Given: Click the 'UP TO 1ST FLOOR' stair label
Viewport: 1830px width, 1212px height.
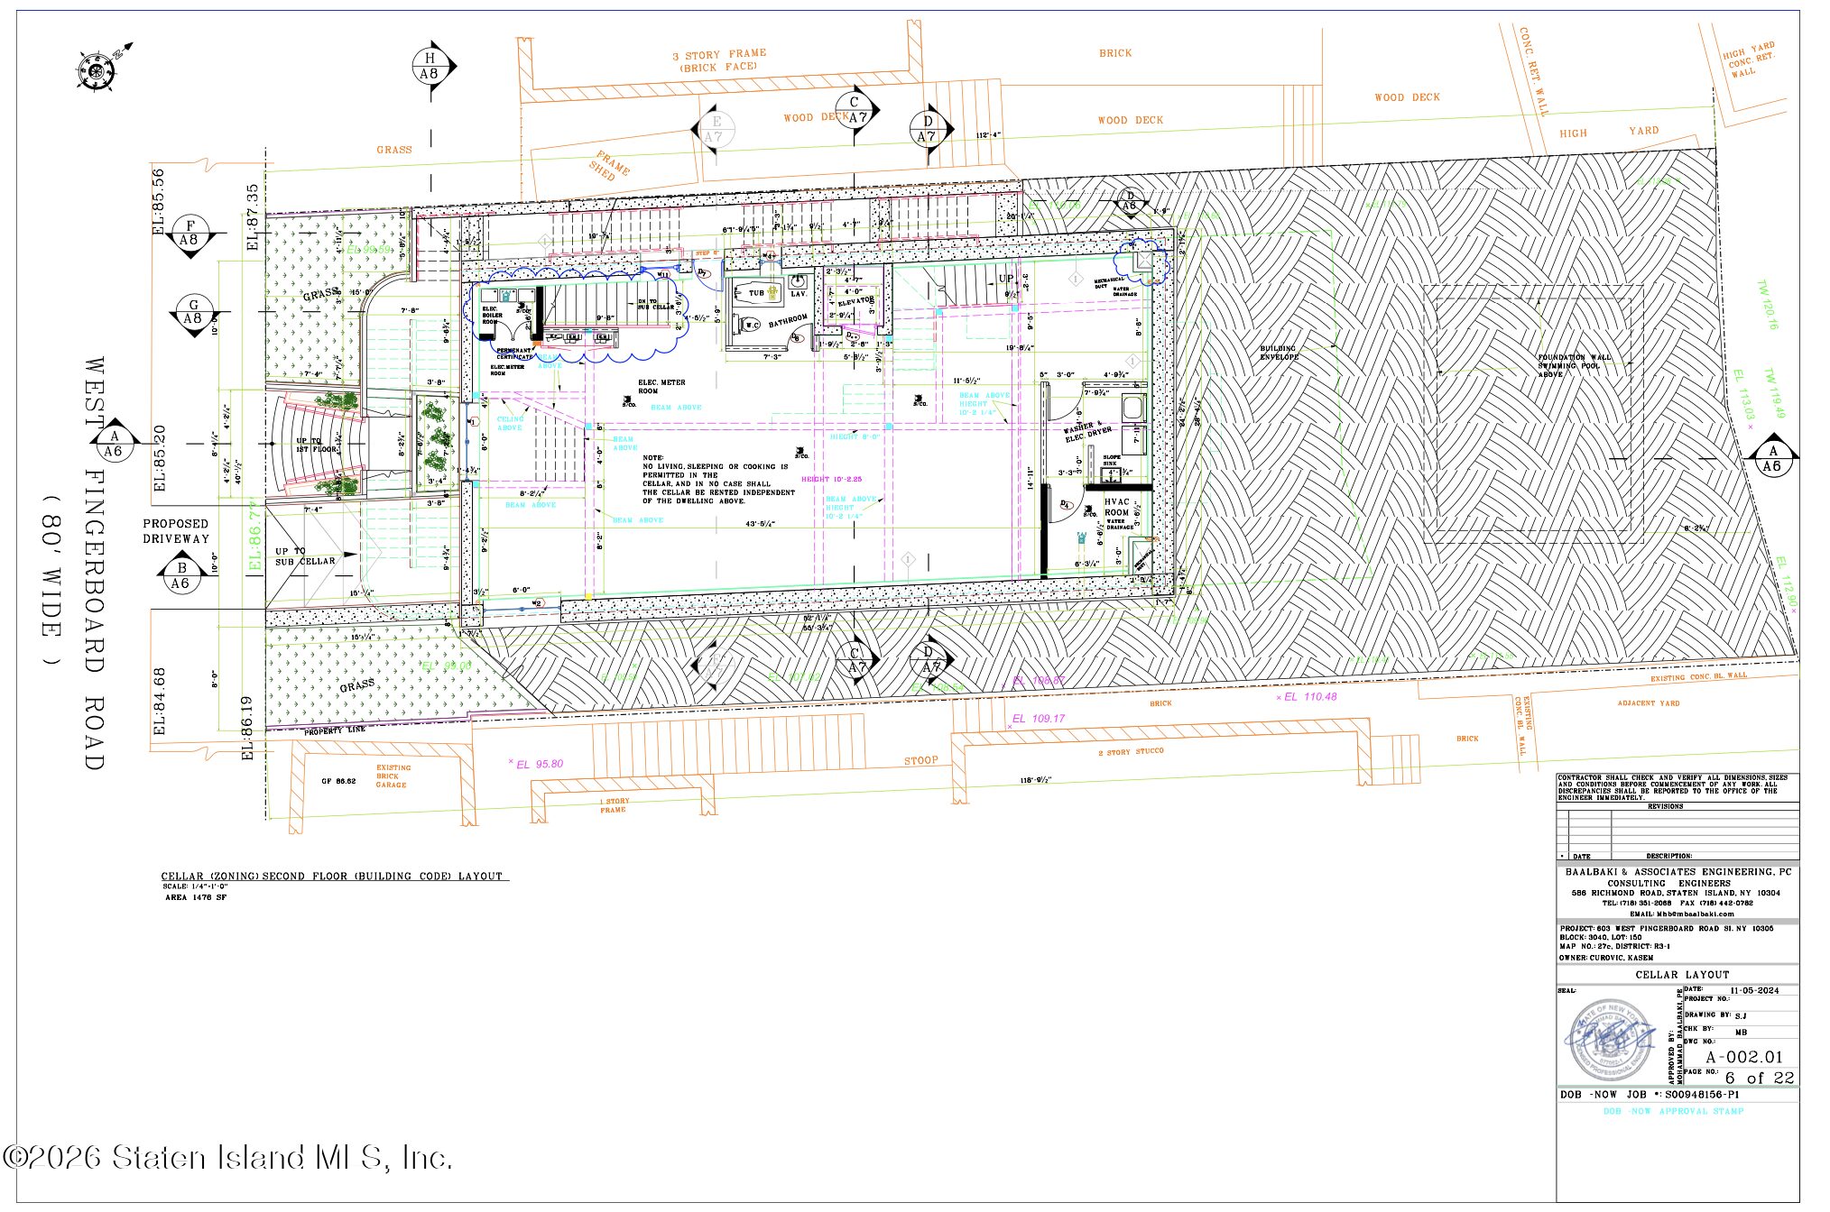Looking at the screenshot, I should [317, 445].
